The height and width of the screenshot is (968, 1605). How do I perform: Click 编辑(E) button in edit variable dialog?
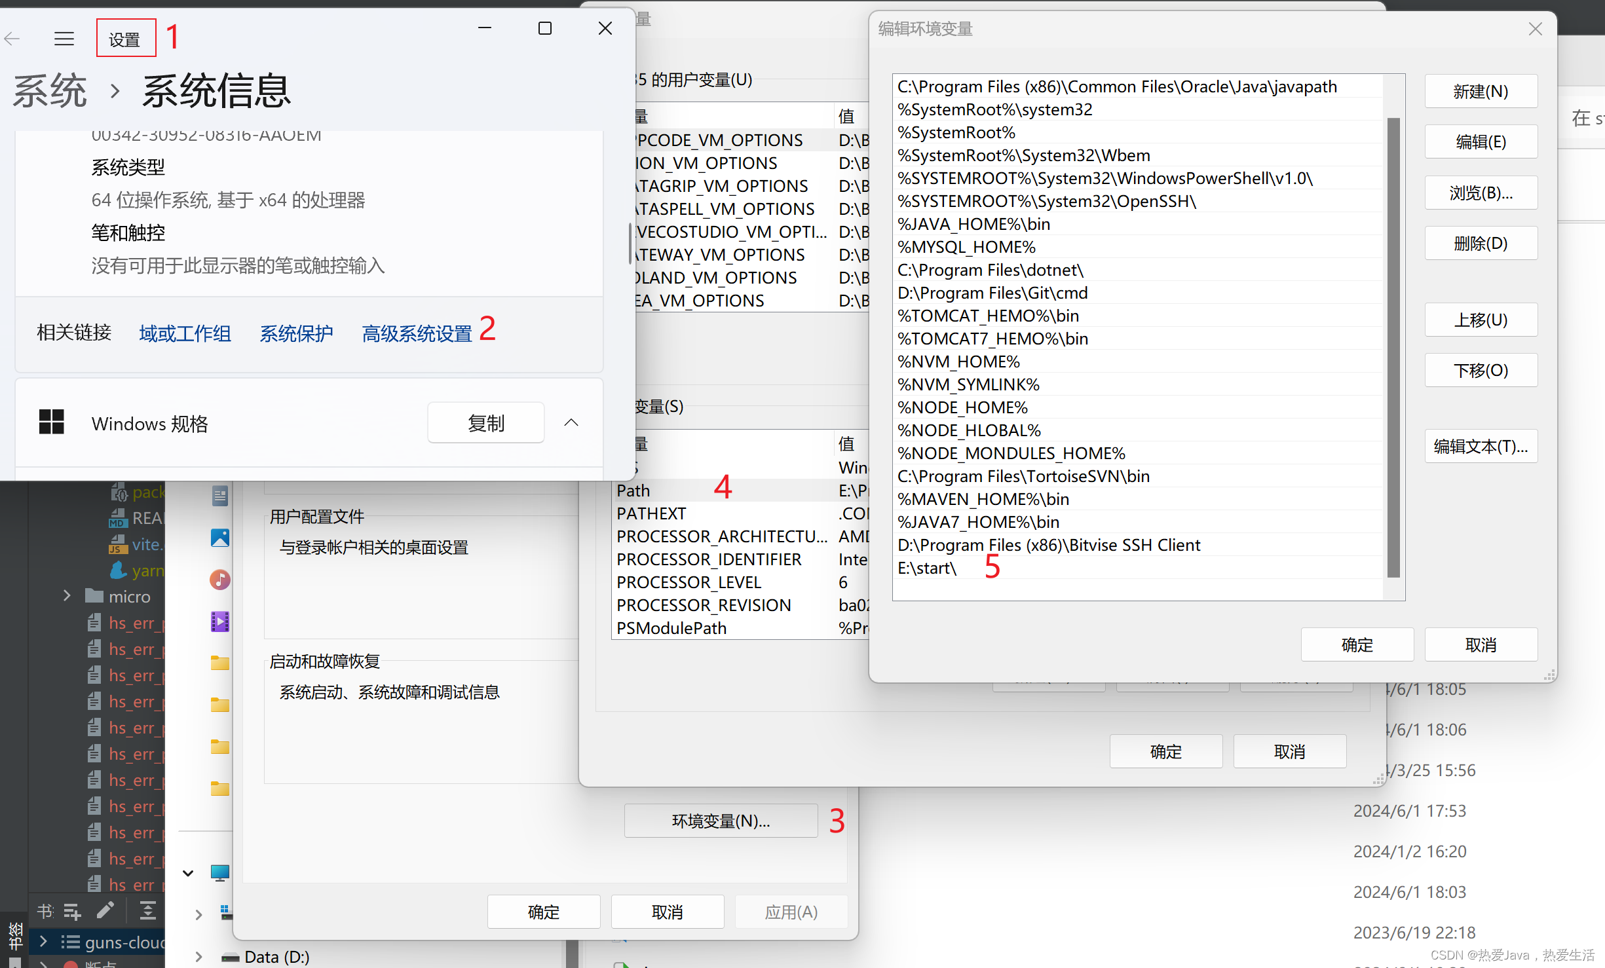(1481, 141)
